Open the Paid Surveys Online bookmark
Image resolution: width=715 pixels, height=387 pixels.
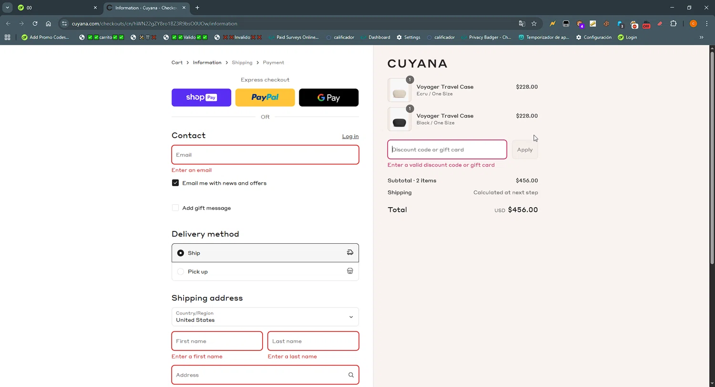pos(294,37)
